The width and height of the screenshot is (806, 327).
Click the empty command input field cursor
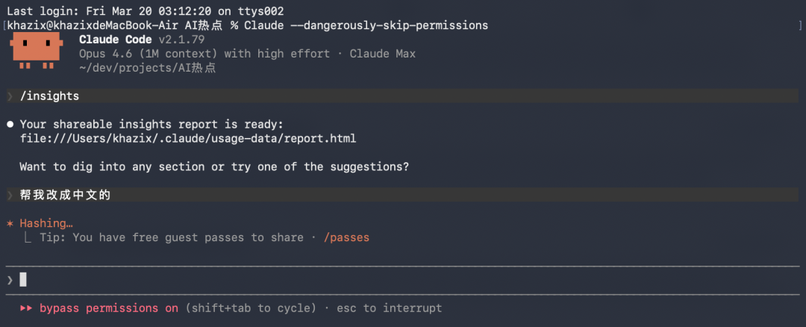pos(23,280)
